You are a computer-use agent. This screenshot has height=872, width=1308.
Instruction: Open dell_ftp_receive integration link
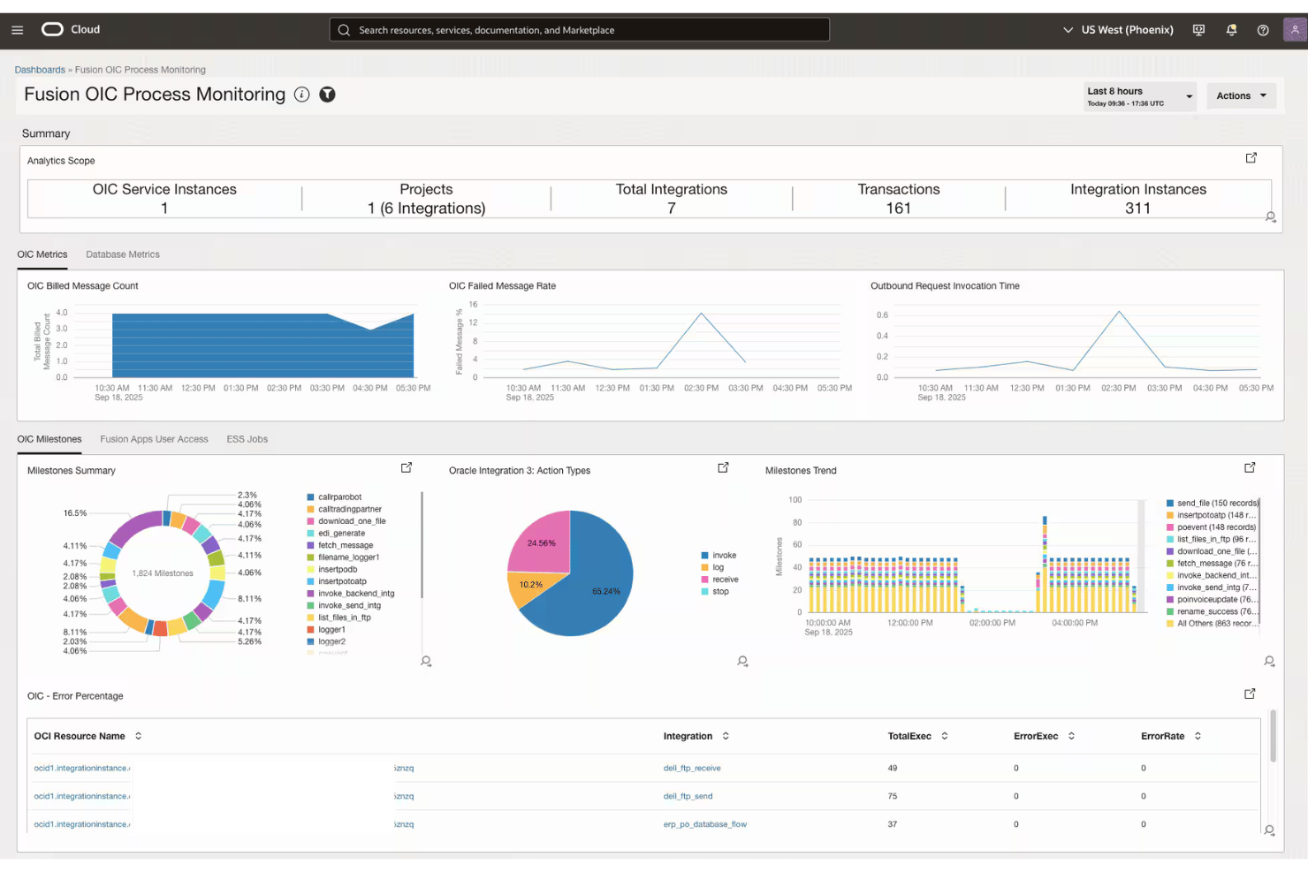click(692, 768)
